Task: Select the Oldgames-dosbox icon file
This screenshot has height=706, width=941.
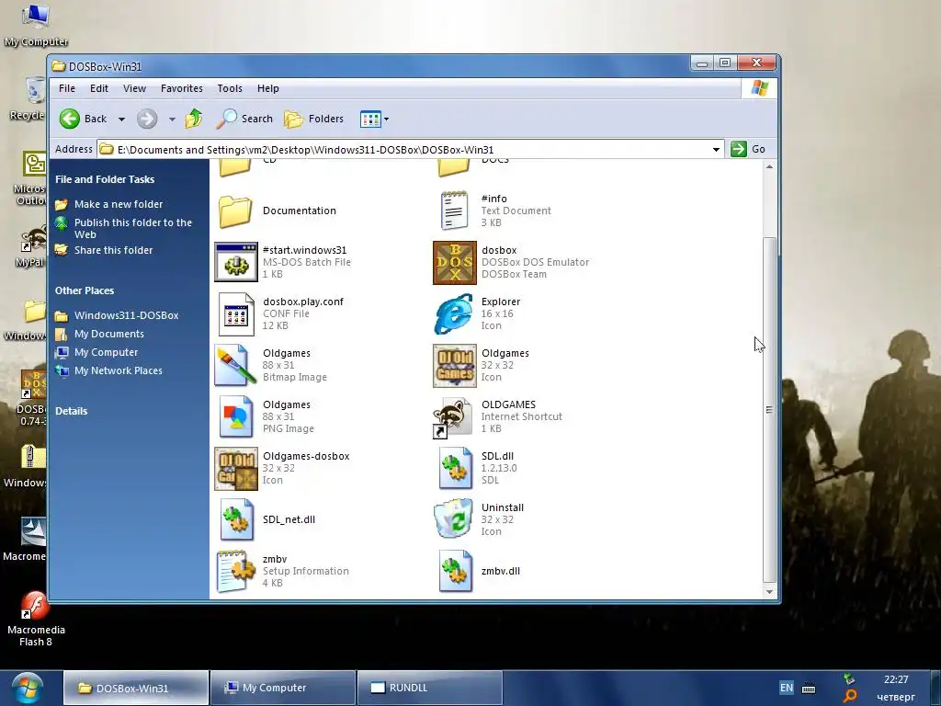Action: click(x=236, y=469)
